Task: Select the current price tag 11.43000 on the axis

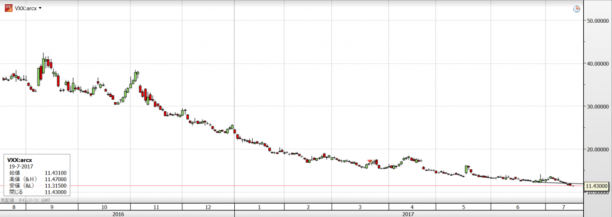Action: pyautogui.click(x=597, y=186)
